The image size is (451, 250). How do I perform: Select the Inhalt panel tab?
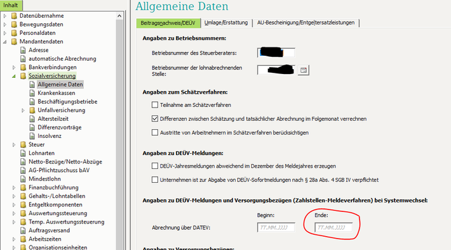click(11, 5)
